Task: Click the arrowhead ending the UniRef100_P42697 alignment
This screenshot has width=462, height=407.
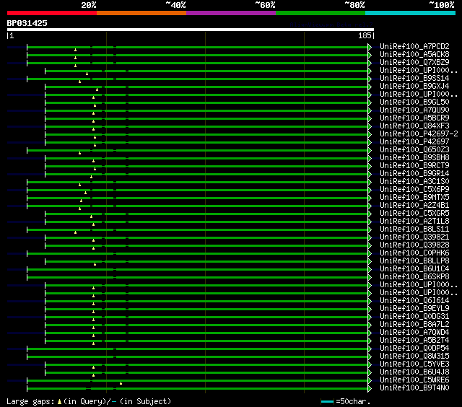Action: (370, 142)
